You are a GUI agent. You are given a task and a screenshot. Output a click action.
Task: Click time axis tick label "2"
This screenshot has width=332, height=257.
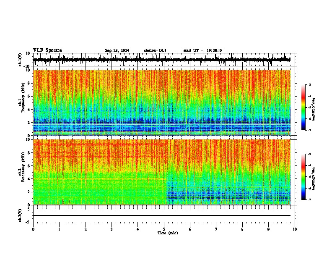[x=86, y=229]
